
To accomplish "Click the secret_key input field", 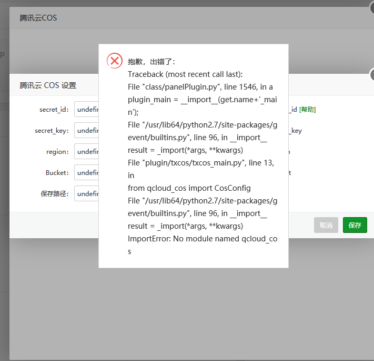I will click(87, 130).
